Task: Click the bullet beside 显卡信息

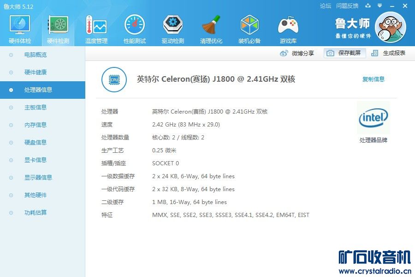Action: click(11, 160)
